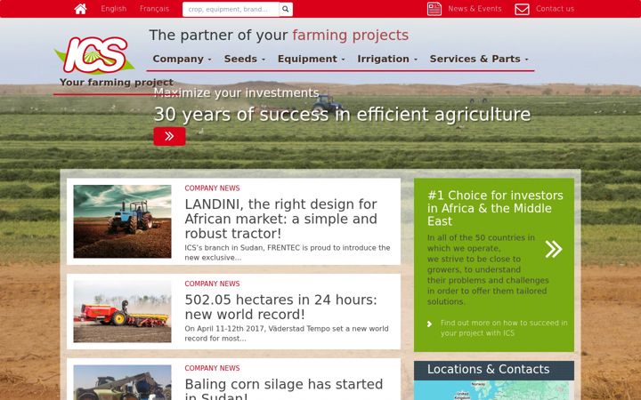Open the Baling corn silage article
The width and height of the screenshot is (641, 400).
(284, 389)
